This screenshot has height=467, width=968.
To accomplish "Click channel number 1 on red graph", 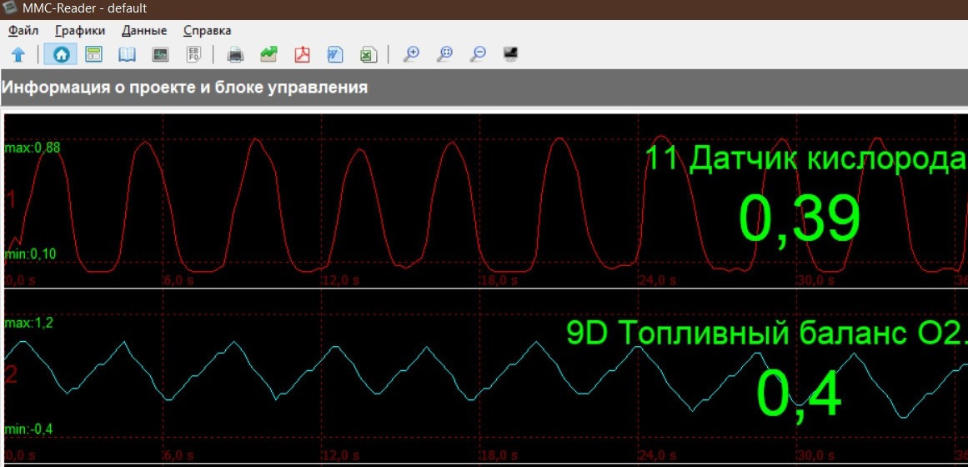I will [11, 200].
